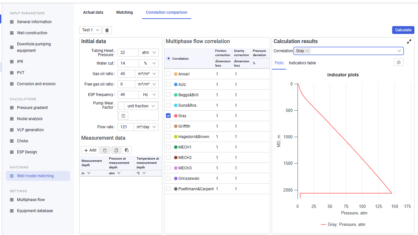Click the General information sidebar icon
The width and height of the screenshot is (418, 235).
(x=12, y=22)
